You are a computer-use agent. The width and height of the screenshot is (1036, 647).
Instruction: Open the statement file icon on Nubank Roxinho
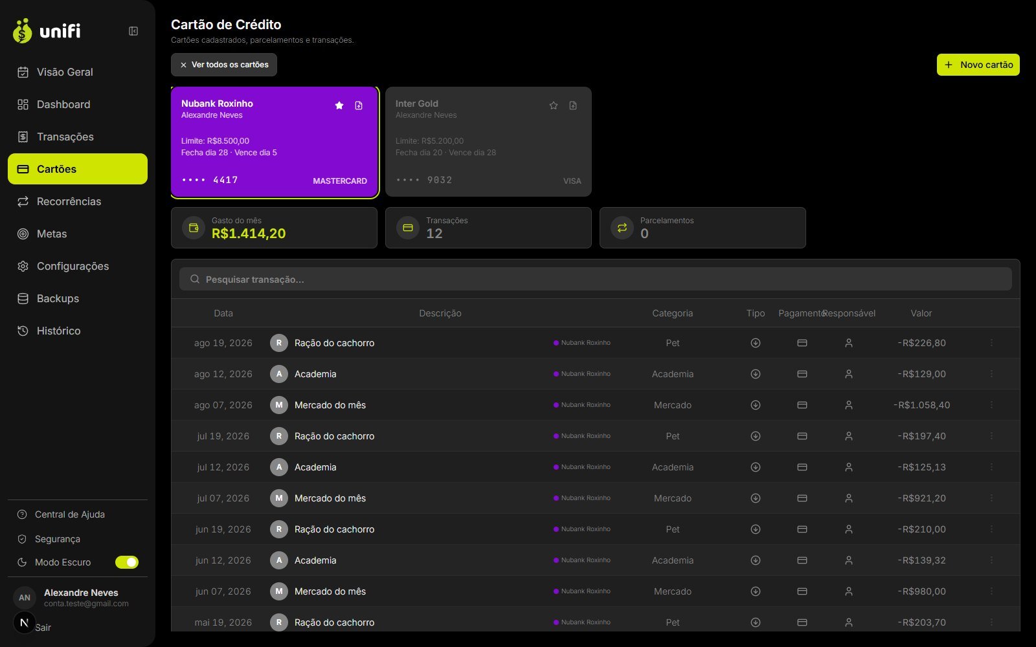pos(359,105)
